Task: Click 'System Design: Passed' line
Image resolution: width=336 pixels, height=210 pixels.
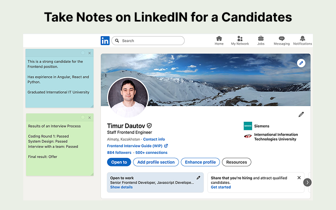Action: point(48,141)
